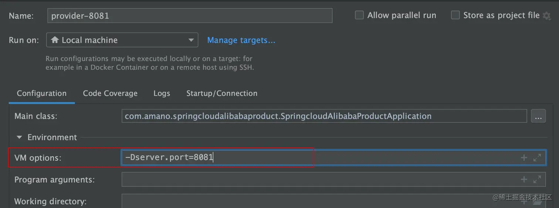559x208 pixels.
Task: Click the plus icon in VM options
Action: coord(524,158)
